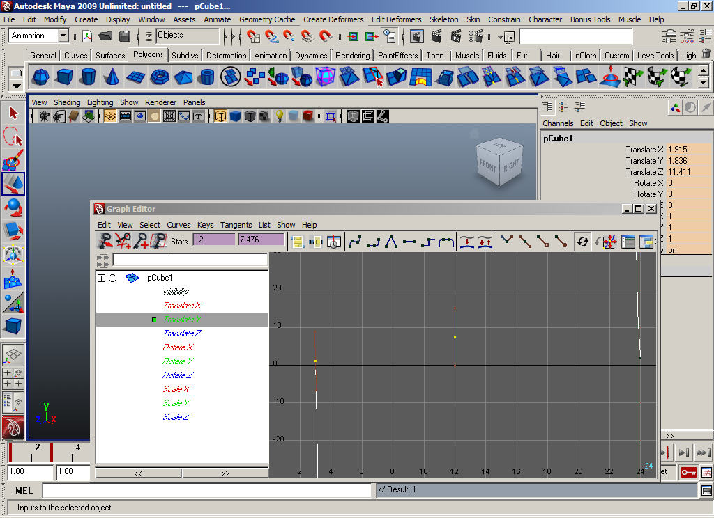
Task: Click Break Tangents icon in Graph Editor
Action: click(x=506, y=241)
